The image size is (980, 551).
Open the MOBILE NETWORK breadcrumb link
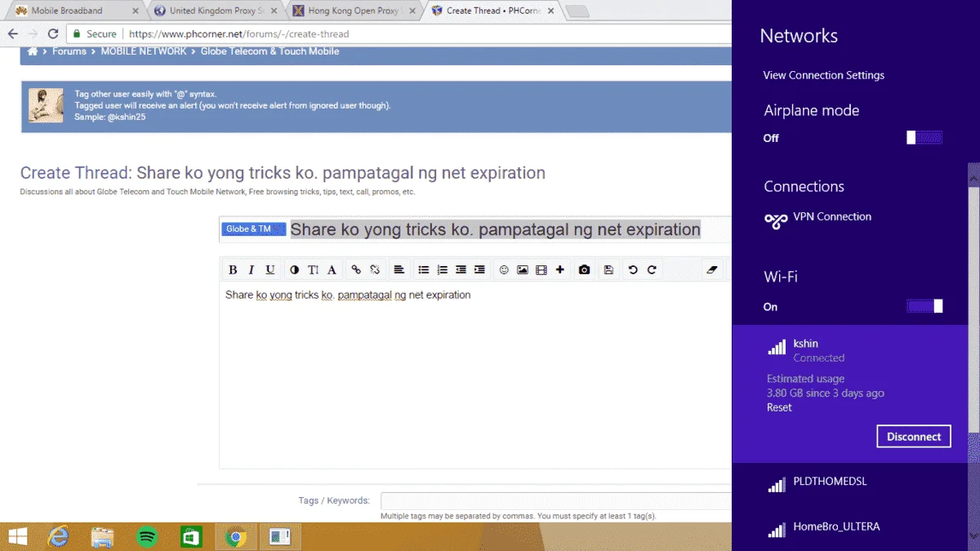pyautogui.click(x=144, y=51)
